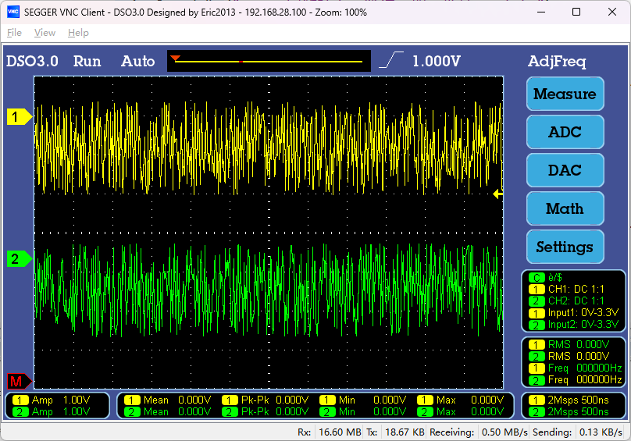Open the Math functions button

565,208
